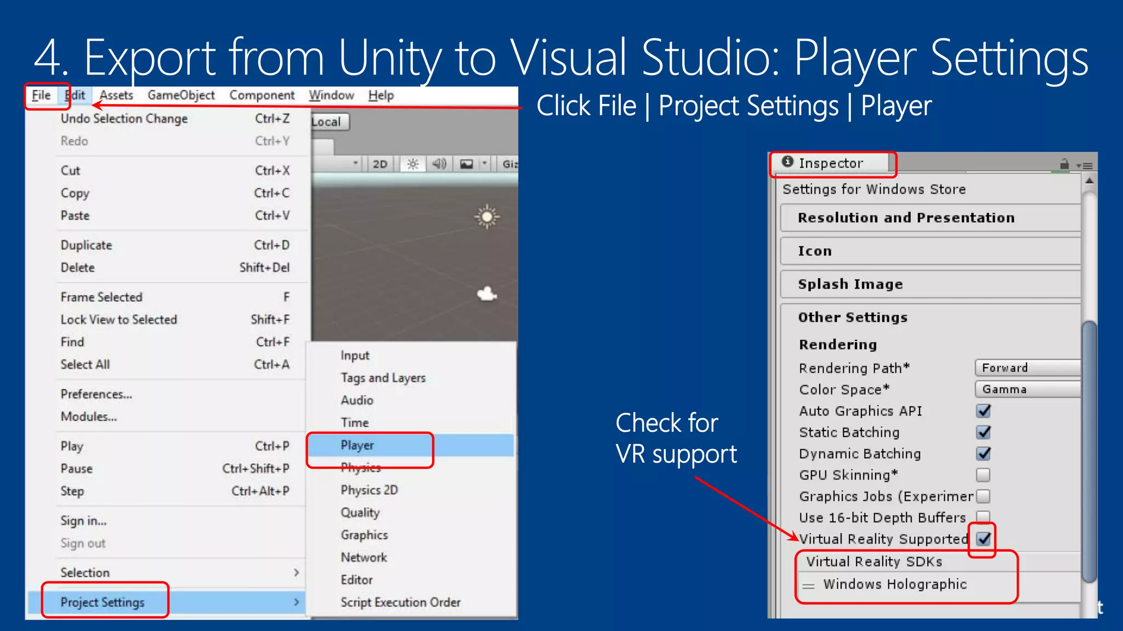This screenshot has height=631, width=1123.
Task: Collapse the Other Settings section
Action: click(931, 318)
